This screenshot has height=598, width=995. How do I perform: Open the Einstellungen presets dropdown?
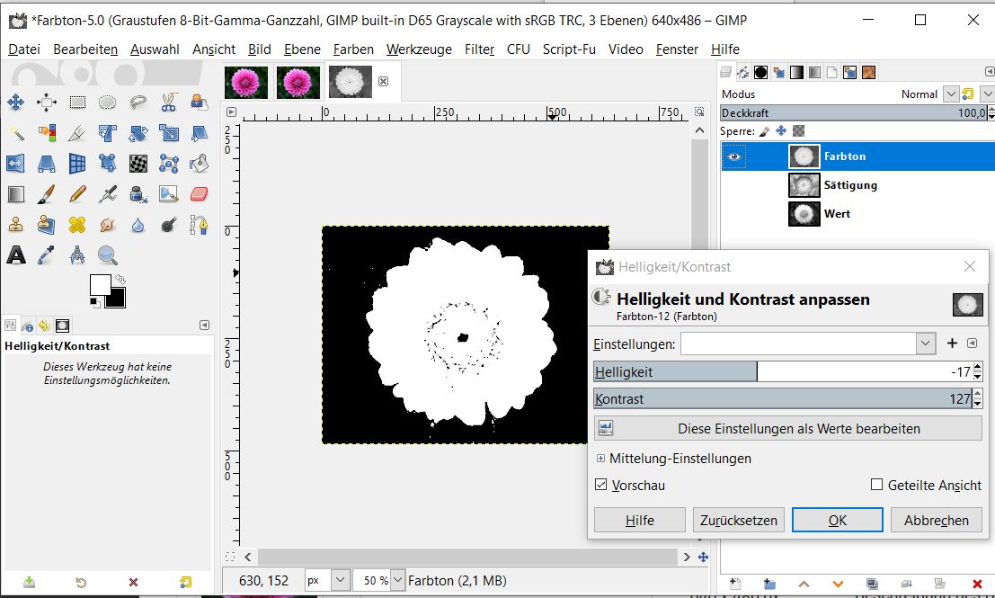coord(926,344)
